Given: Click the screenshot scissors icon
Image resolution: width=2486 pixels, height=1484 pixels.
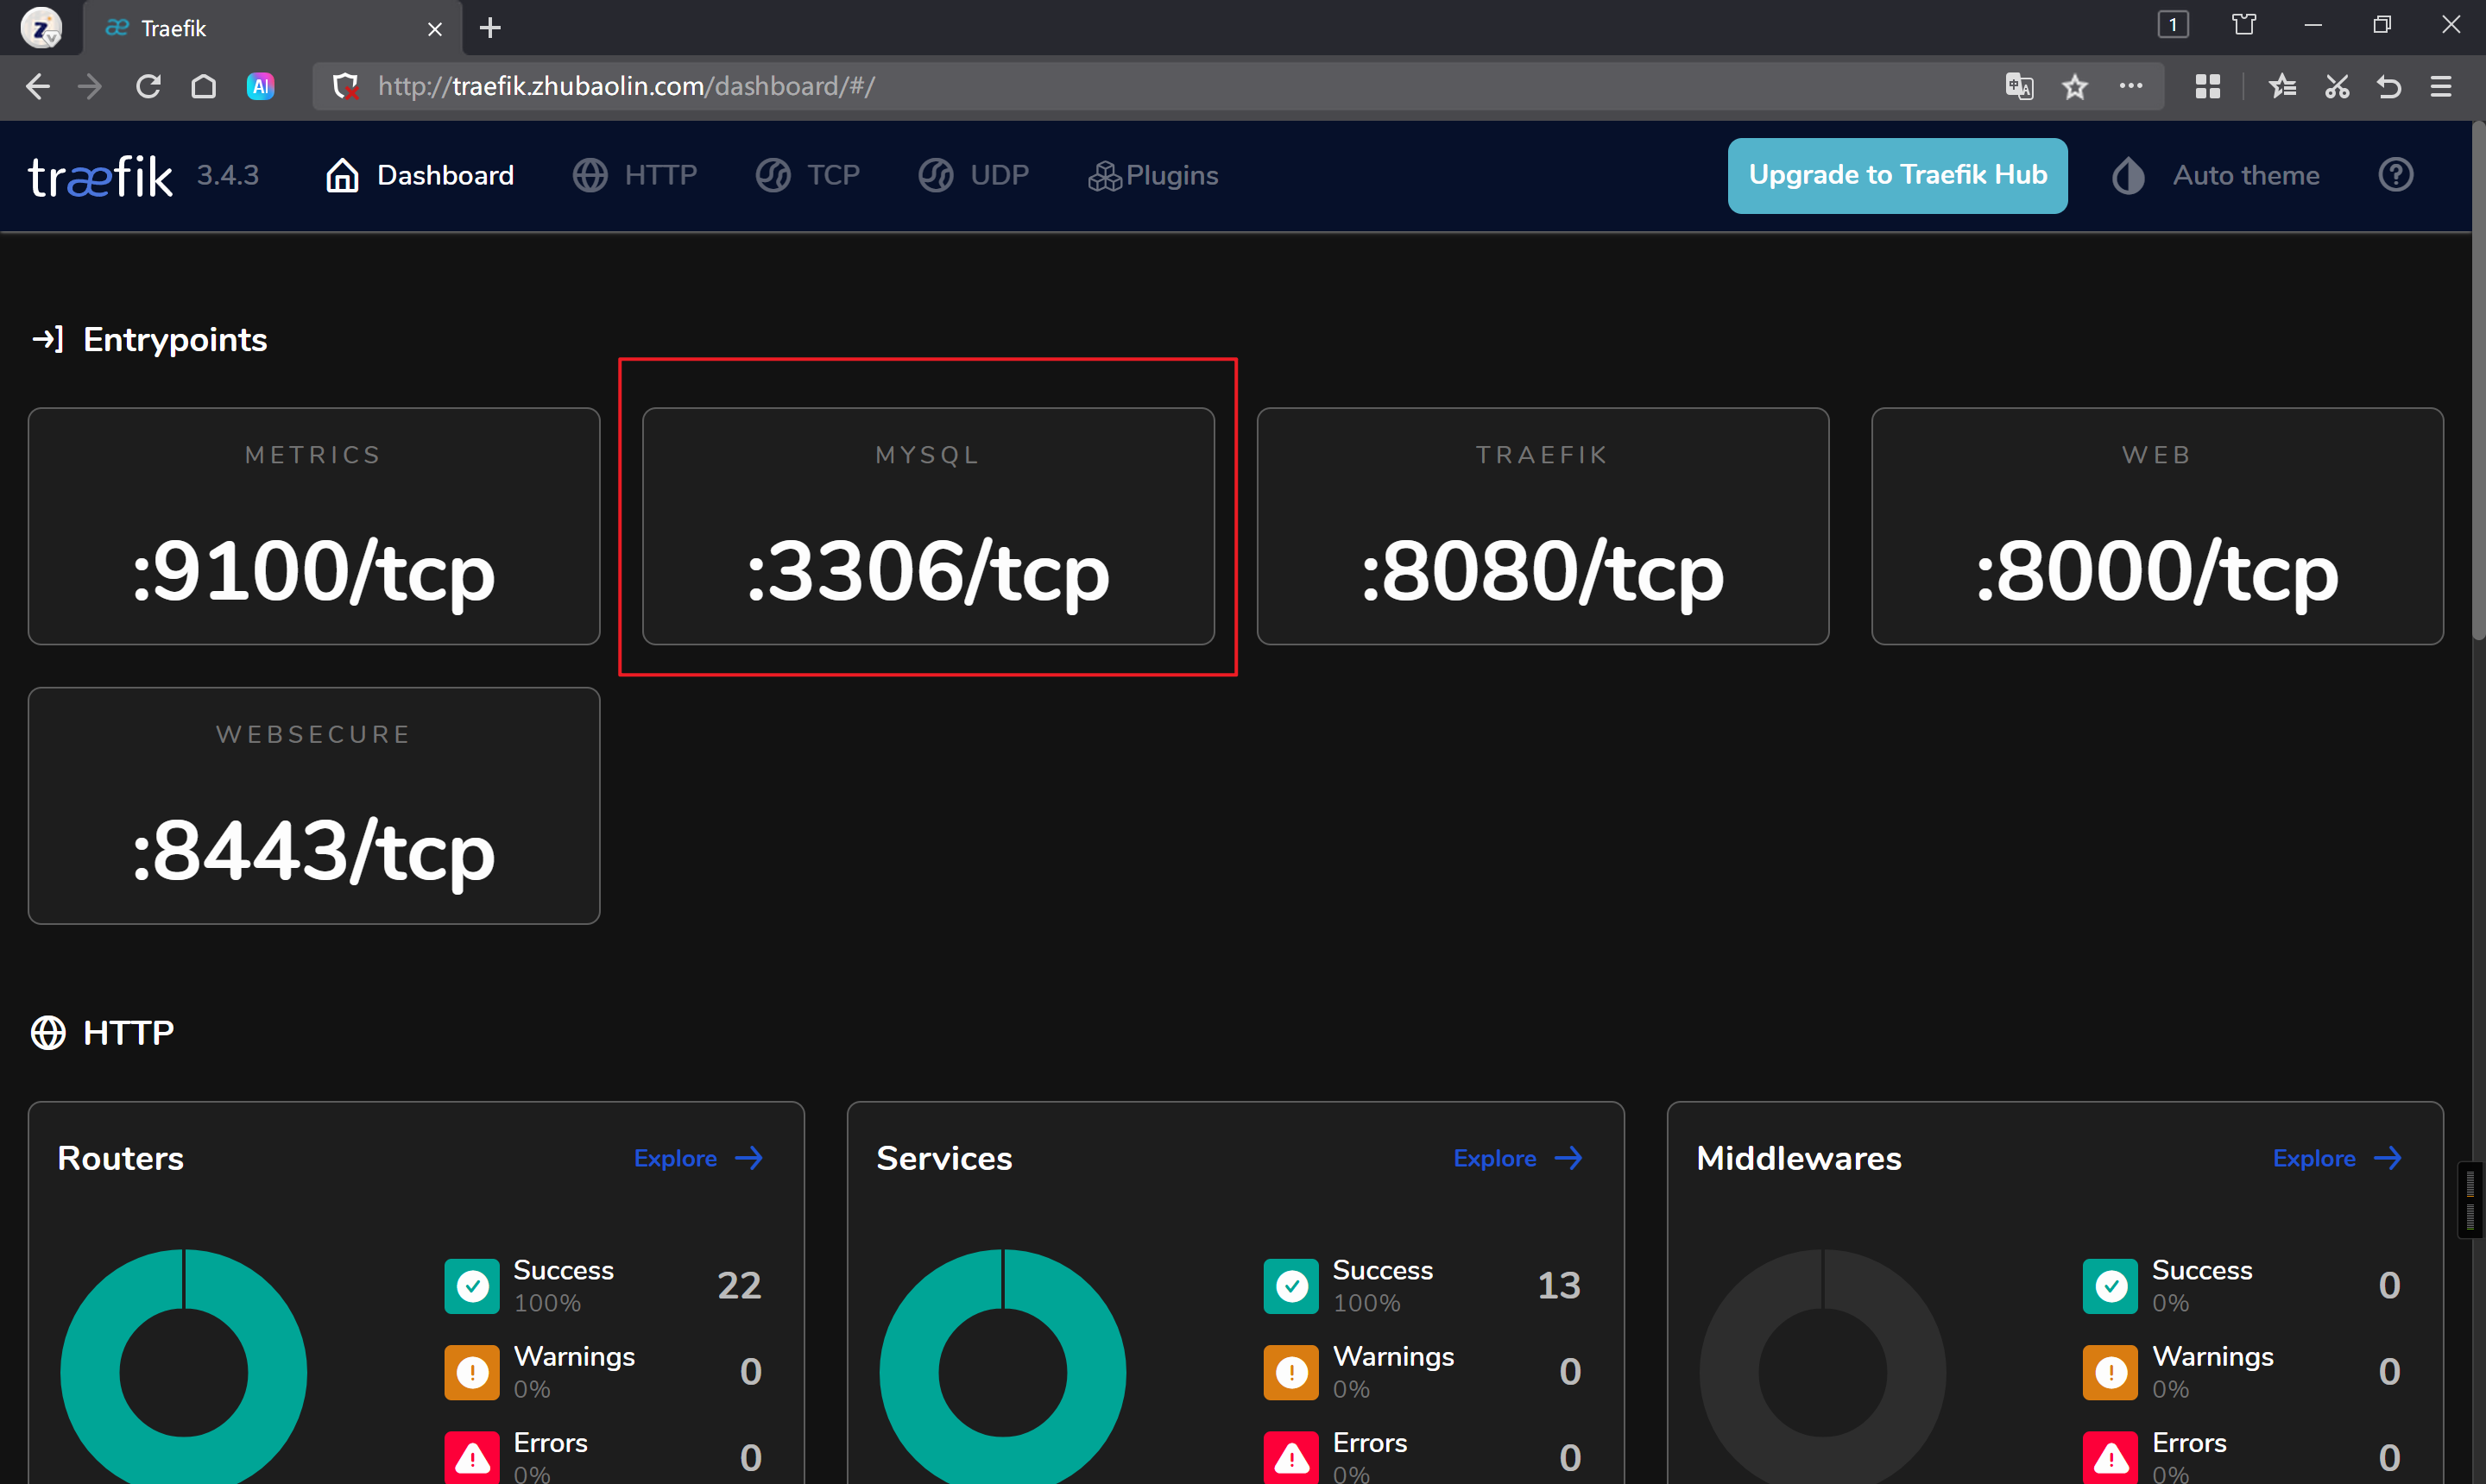Looking at the screenshot, I should click(x=2336, y=87).
